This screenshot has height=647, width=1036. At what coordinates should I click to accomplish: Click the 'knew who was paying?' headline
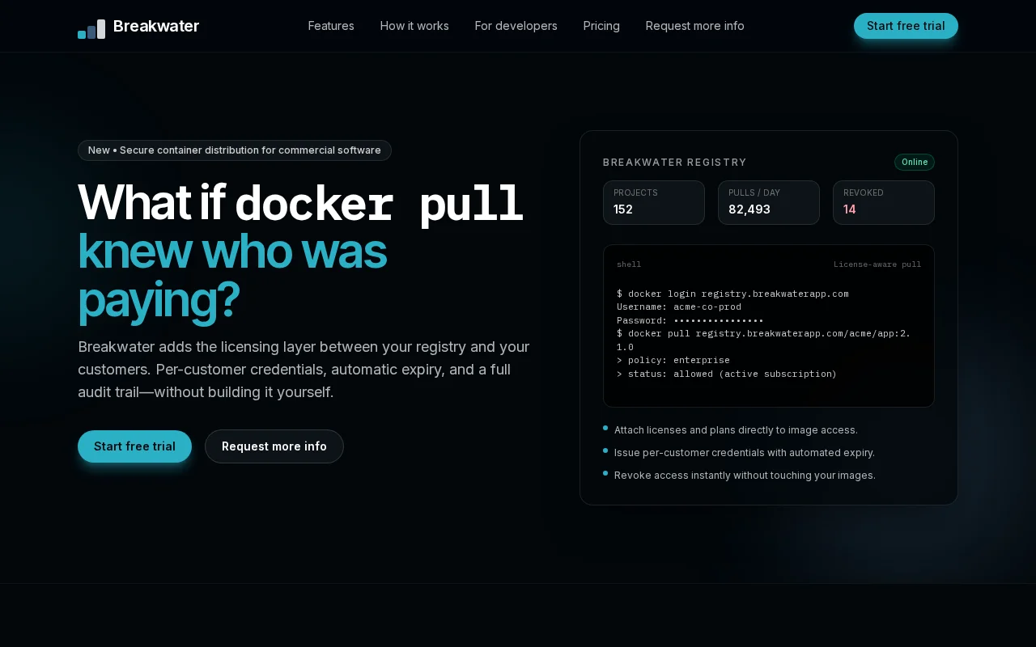232,275
